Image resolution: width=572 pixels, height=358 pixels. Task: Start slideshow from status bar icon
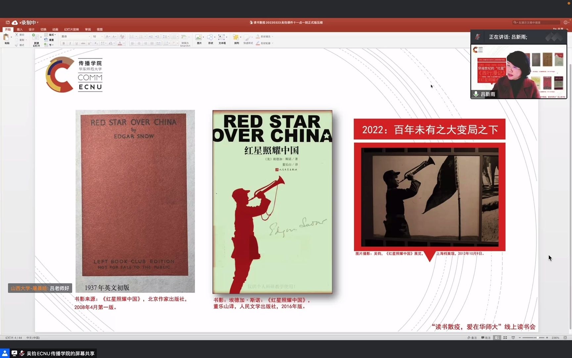point(513,337)
